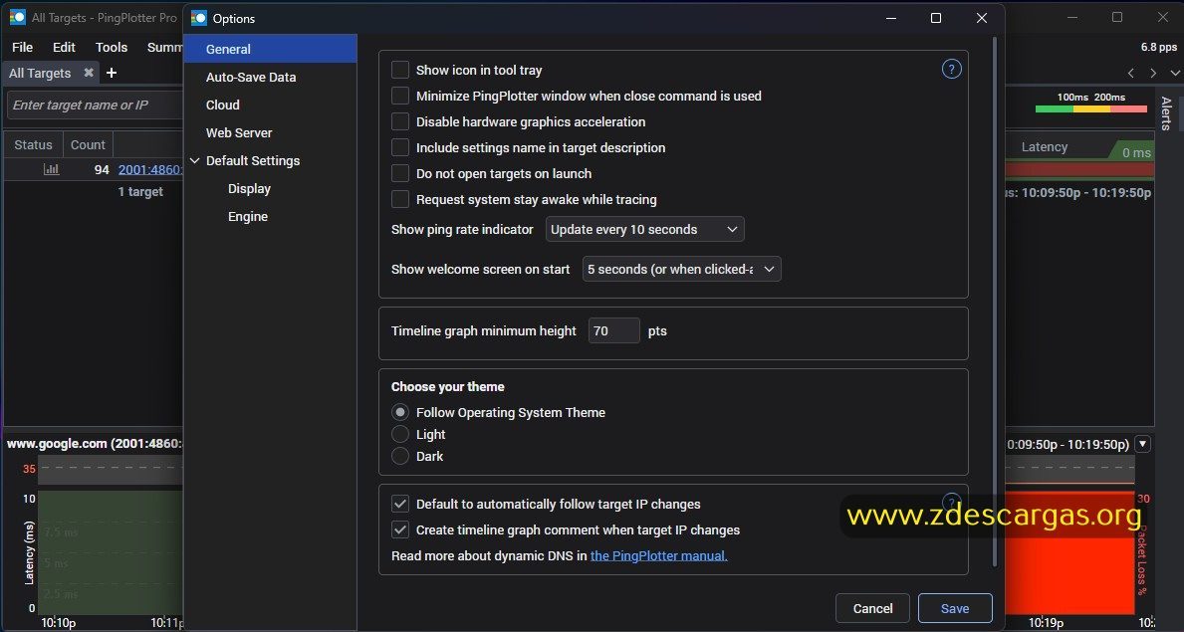Click the Count column header
Screen dimensions: 1184x632
88,144
